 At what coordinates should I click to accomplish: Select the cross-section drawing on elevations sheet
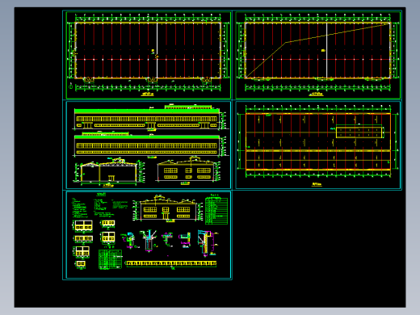109,171
